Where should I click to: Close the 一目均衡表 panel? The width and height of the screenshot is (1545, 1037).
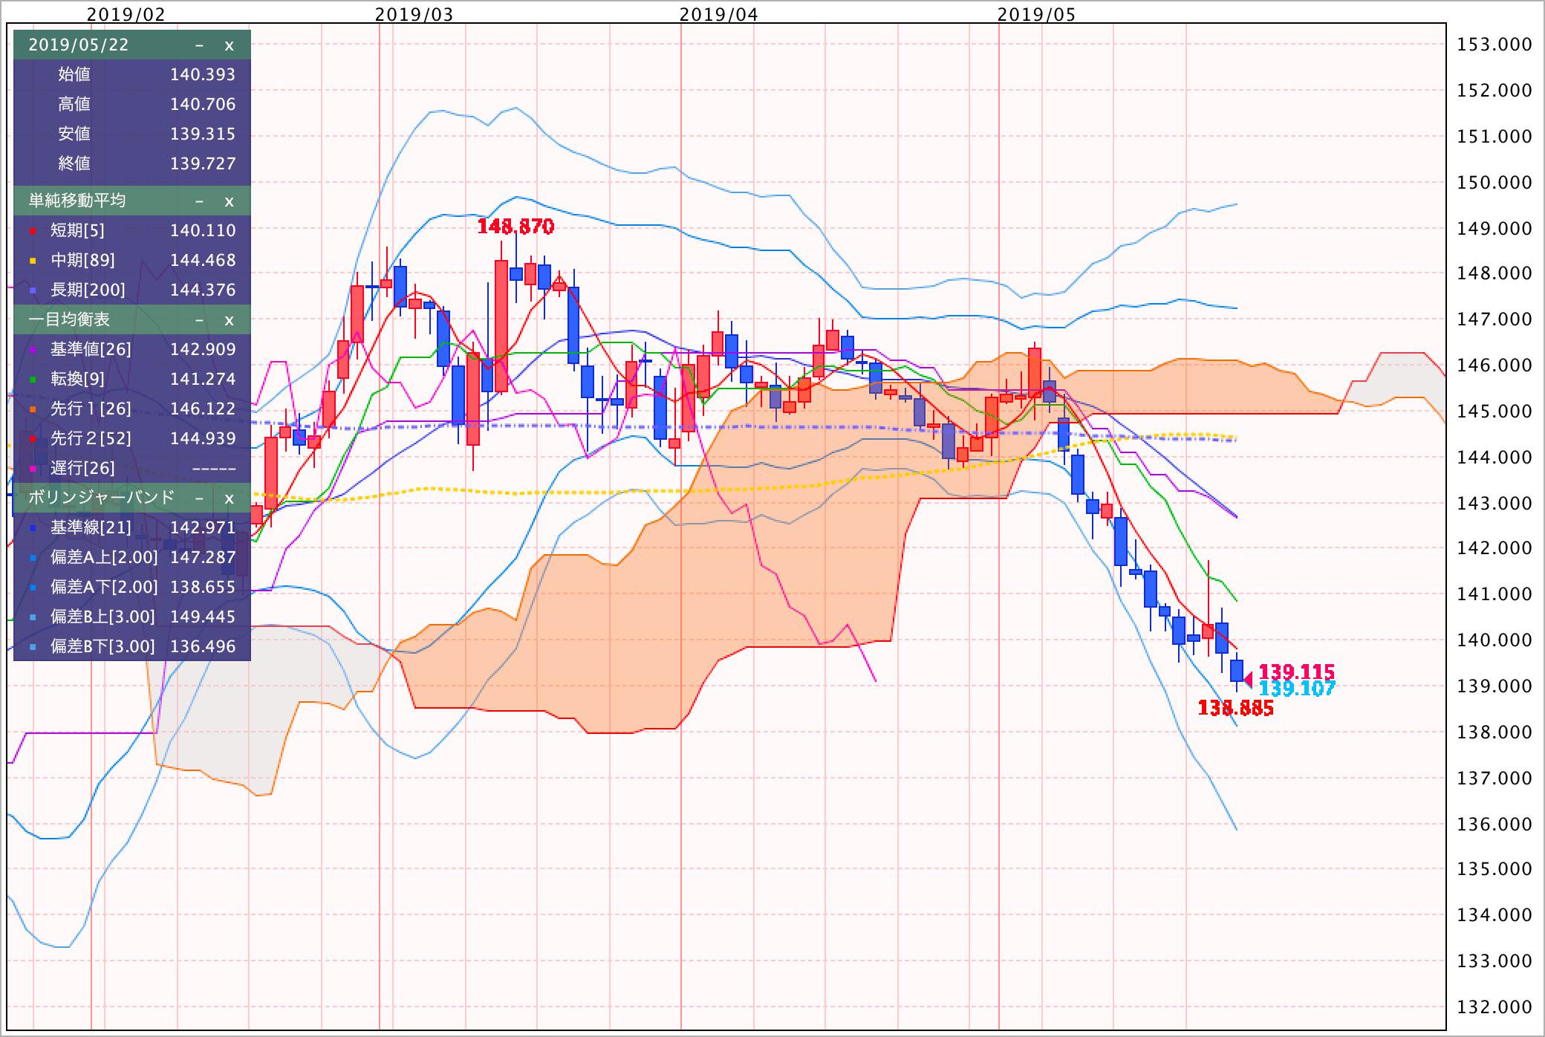click(230, 320)
